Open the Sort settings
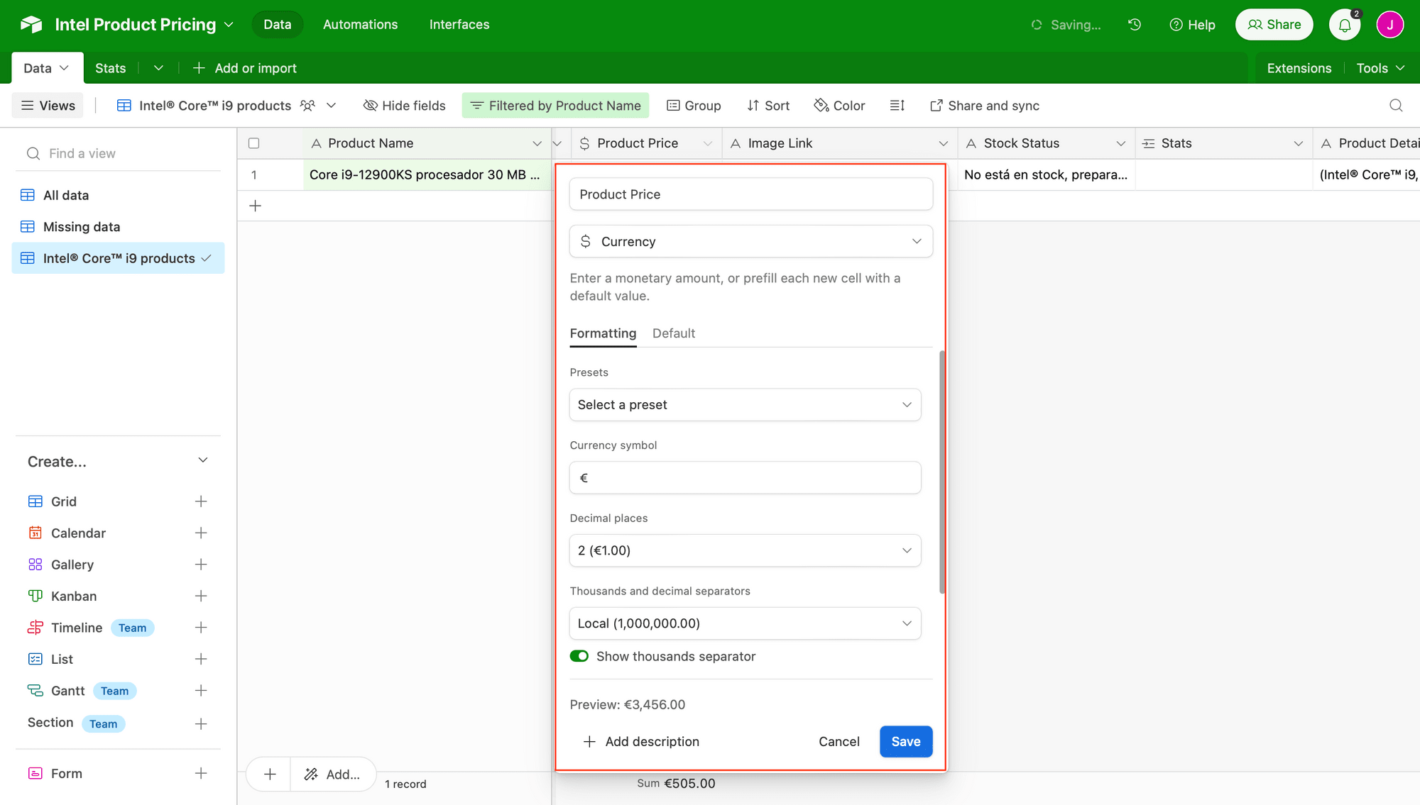The width and height of the screenshot is (1420, 805). pos(768,105)
